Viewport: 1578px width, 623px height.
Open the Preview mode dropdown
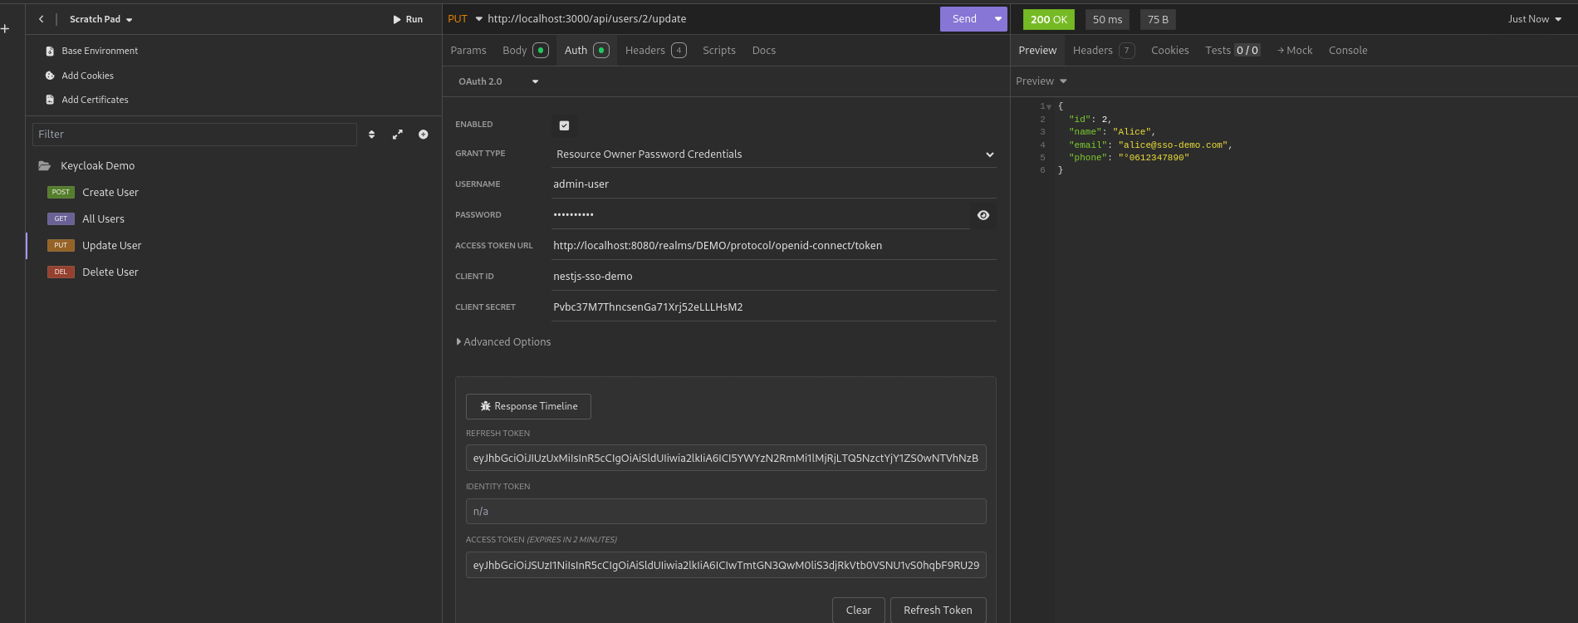pyautogui.click(x=1041, y=81)
